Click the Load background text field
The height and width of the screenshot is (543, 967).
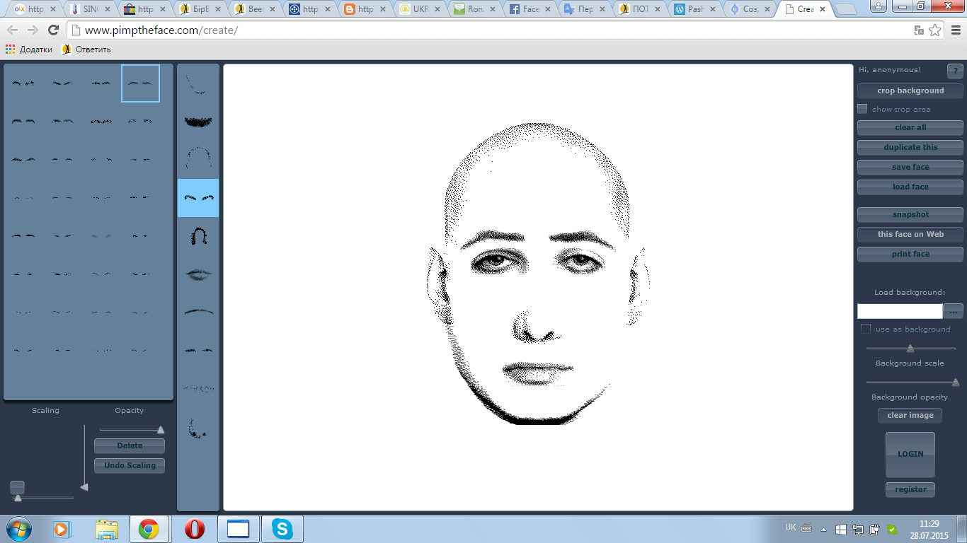click(x=900, y=311)
